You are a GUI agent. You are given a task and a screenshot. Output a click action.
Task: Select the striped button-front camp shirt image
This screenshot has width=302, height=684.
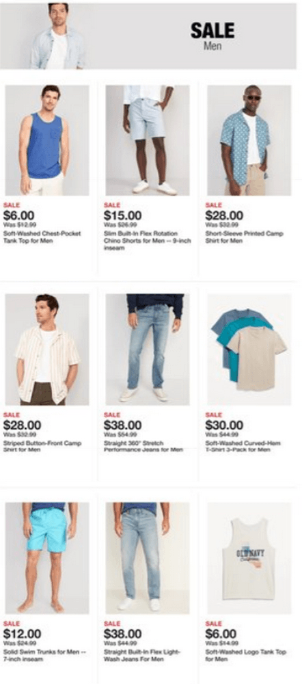47,350
